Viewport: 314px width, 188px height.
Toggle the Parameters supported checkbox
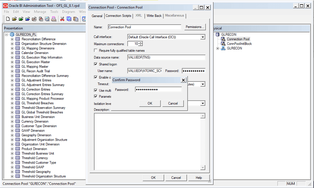click(x=96, y=96)
